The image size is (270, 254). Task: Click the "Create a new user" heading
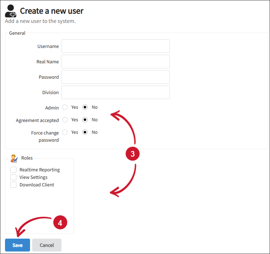tap(51, 11)
